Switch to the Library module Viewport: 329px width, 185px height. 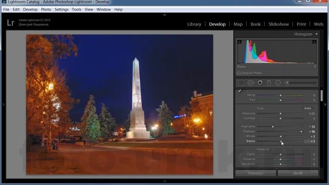[194, 24]
